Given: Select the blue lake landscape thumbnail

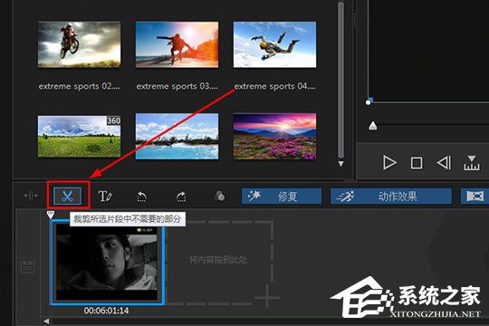Looking at the screenshot, I should [177, 137].
